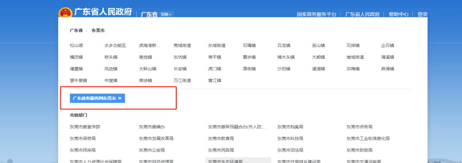Select department 东莞市委军民融合办
The height and width of the screenshot is (163, 462).
[x=237, y=127]
